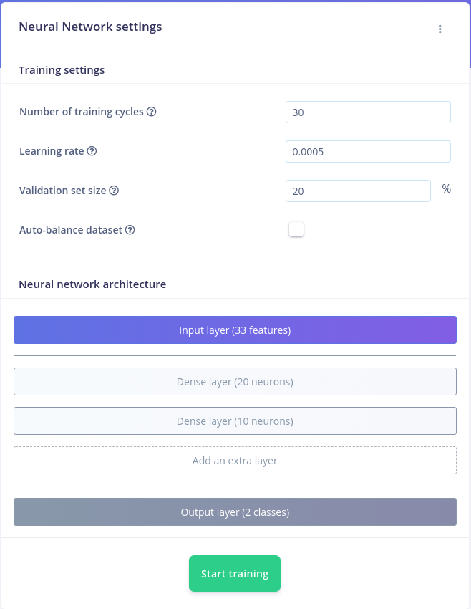Show help for Auto-balance dataset
This screenshot has height=609, width=471.
pyautogui.click(x=130, y=230)
